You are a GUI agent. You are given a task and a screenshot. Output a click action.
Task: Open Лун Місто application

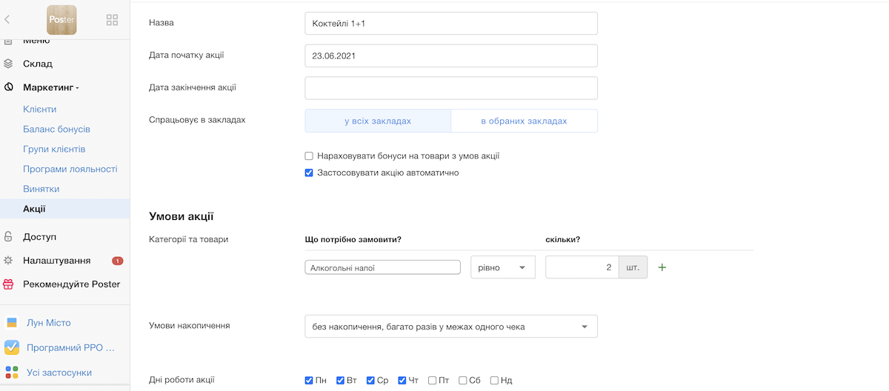pyautogui.click(x=48, y=323)
